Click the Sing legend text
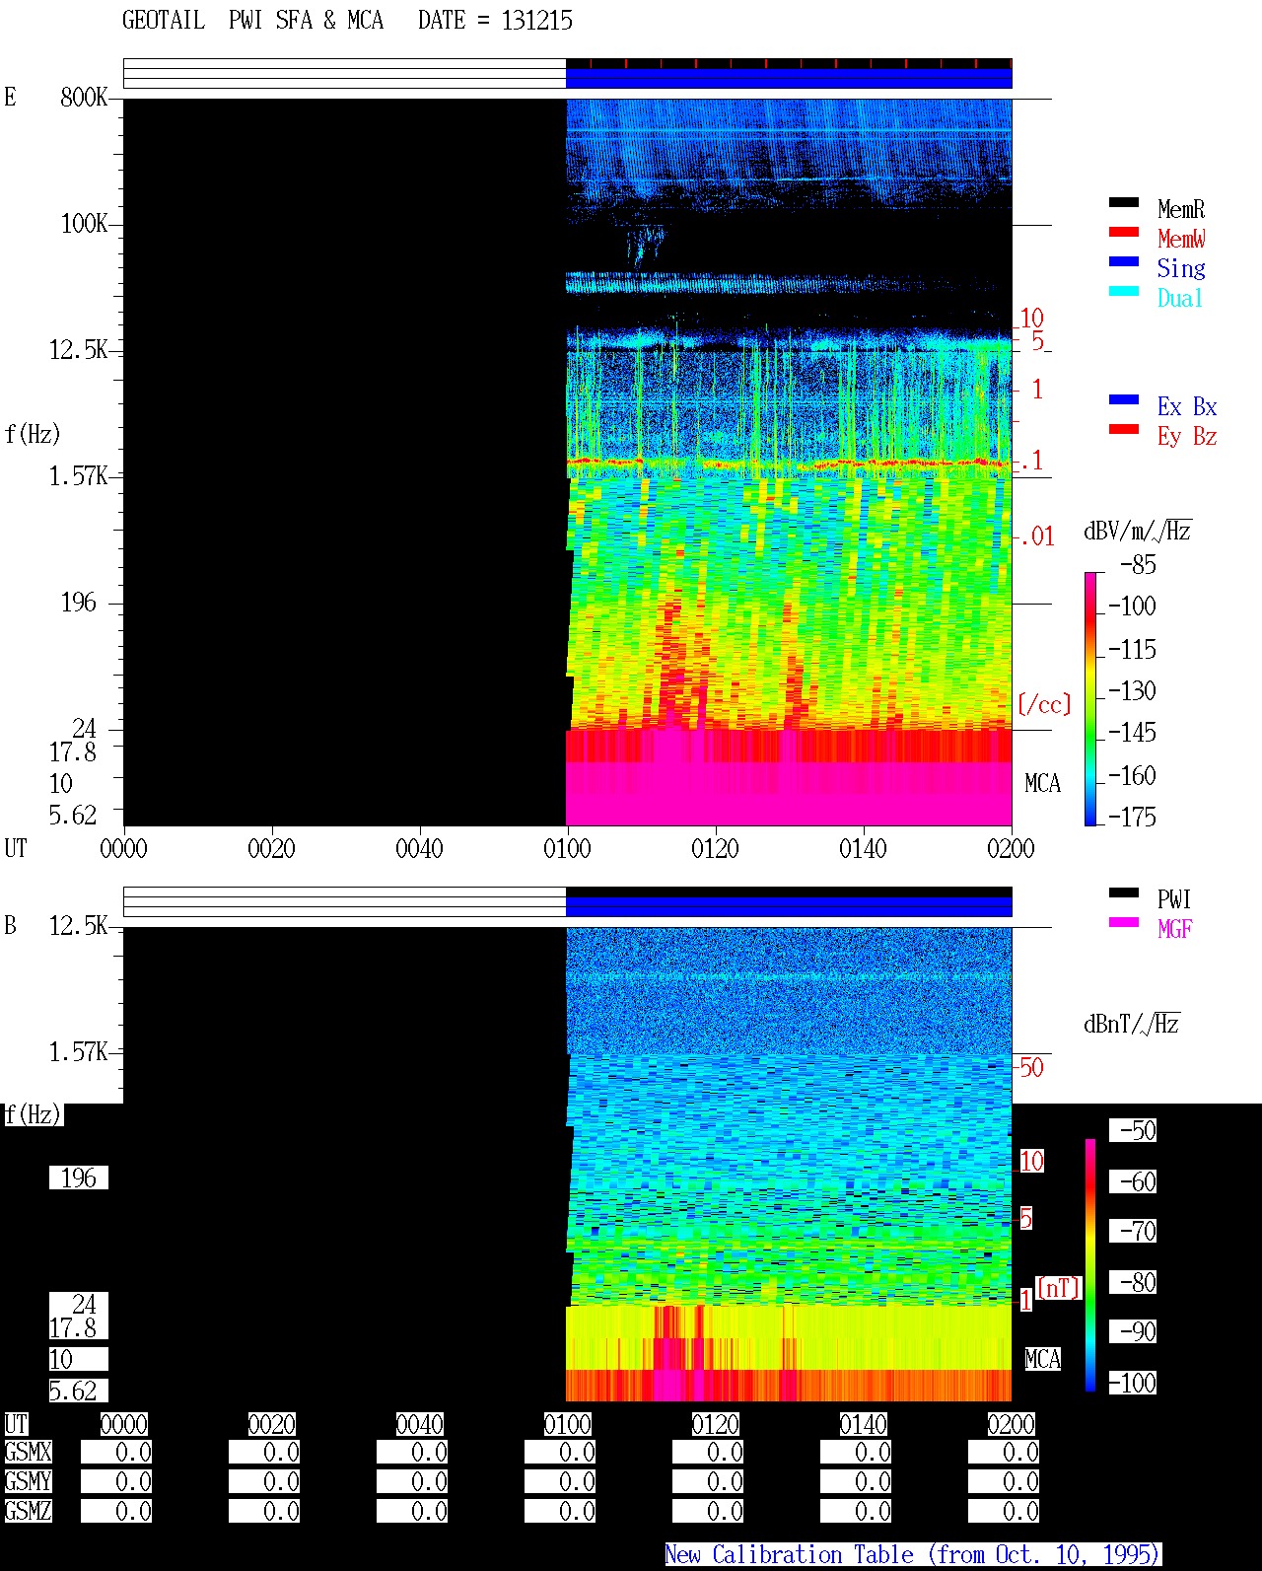The image size is (1262, 1571). pos(1181,268)
